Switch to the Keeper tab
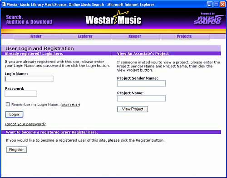 pos(135,36)
